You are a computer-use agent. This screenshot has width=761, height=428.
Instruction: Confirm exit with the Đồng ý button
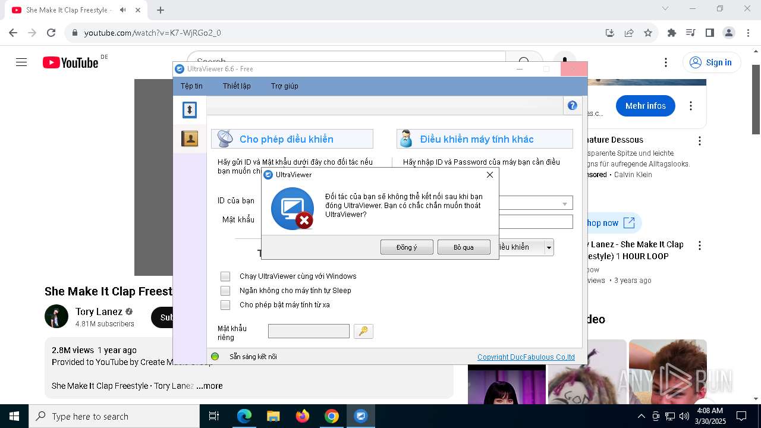coord(407,247)
